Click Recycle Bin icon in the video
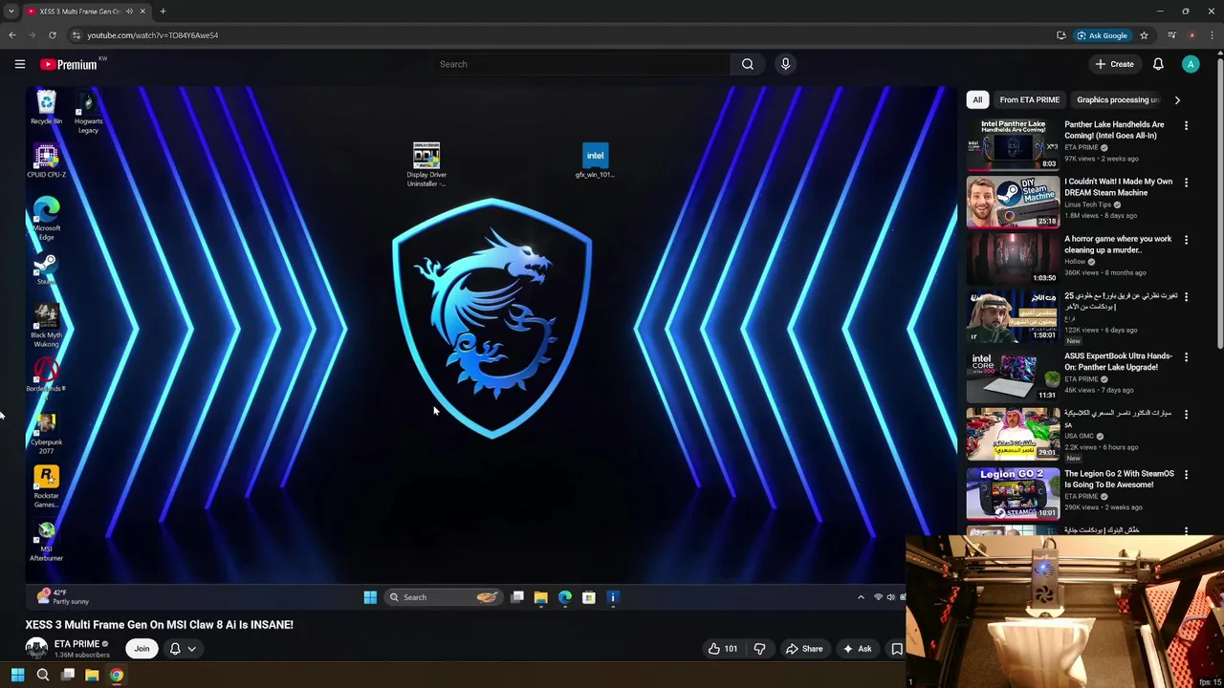The height and width of the screenshot is (688, 1224). [x=46, y=106]
